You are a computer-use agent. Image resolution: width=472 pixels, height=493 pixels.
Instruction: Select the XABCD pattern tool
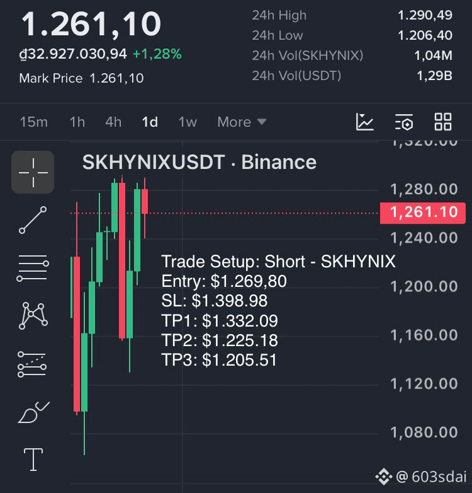(x=33, y=316)
